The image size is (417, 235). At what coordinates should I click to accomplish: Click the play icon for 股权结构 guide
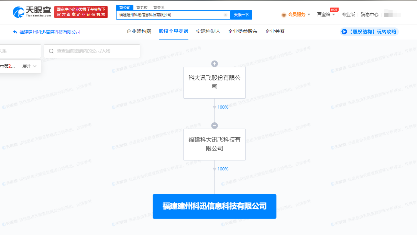pyautogui.click(x=344, y=32)
